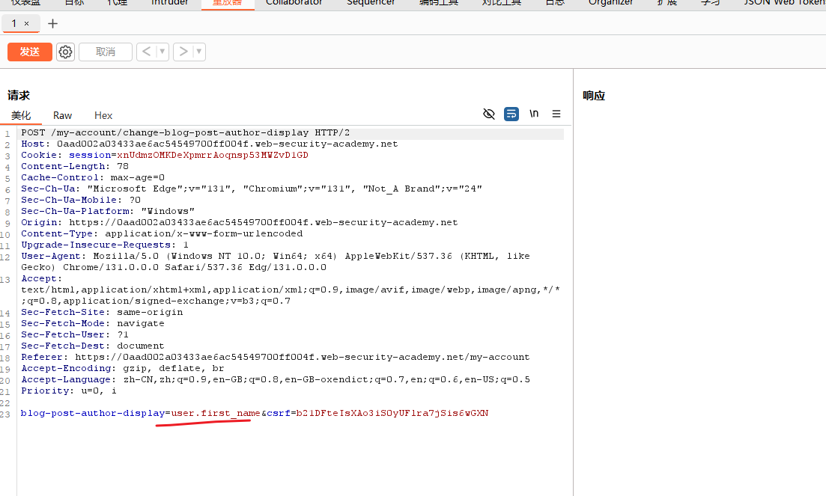Screen dimensions: 826x496
Task: Switch to the Raw view tab
Action: [x=63, y=115]
